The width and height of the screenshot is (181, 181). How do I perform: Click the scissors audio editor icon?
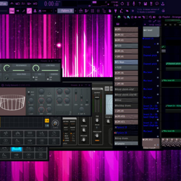(x=128, y=4)
